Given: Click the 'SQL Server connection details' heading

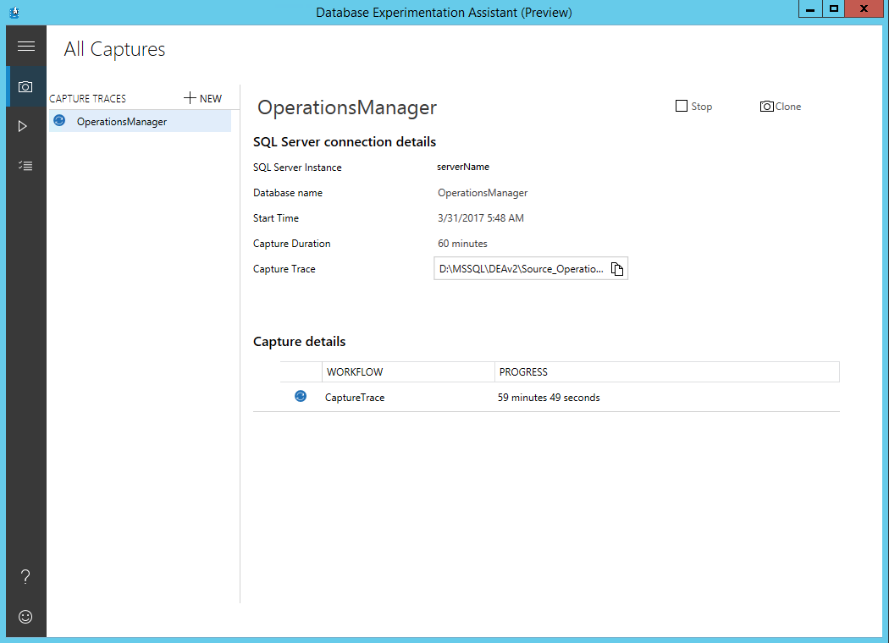Looking at the screenshot, I should pos(345,141).
